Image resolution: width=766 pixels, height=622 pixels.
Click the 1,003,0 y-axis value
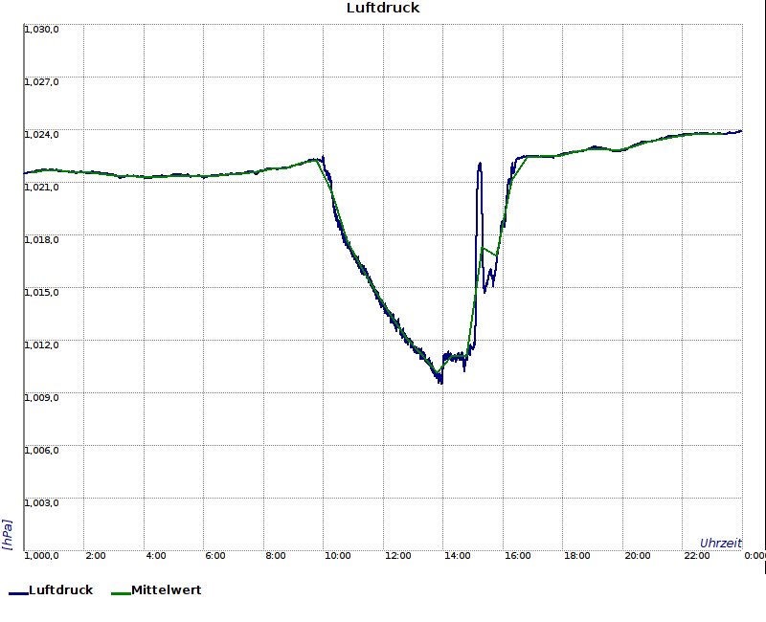[x=41, y=503]
